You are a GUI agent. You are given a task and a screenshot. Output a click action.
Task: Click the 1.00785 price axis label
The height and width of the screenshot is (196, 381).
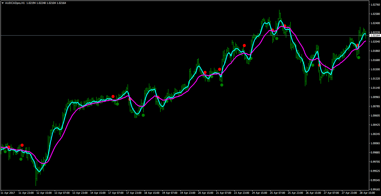coord(375,106)
